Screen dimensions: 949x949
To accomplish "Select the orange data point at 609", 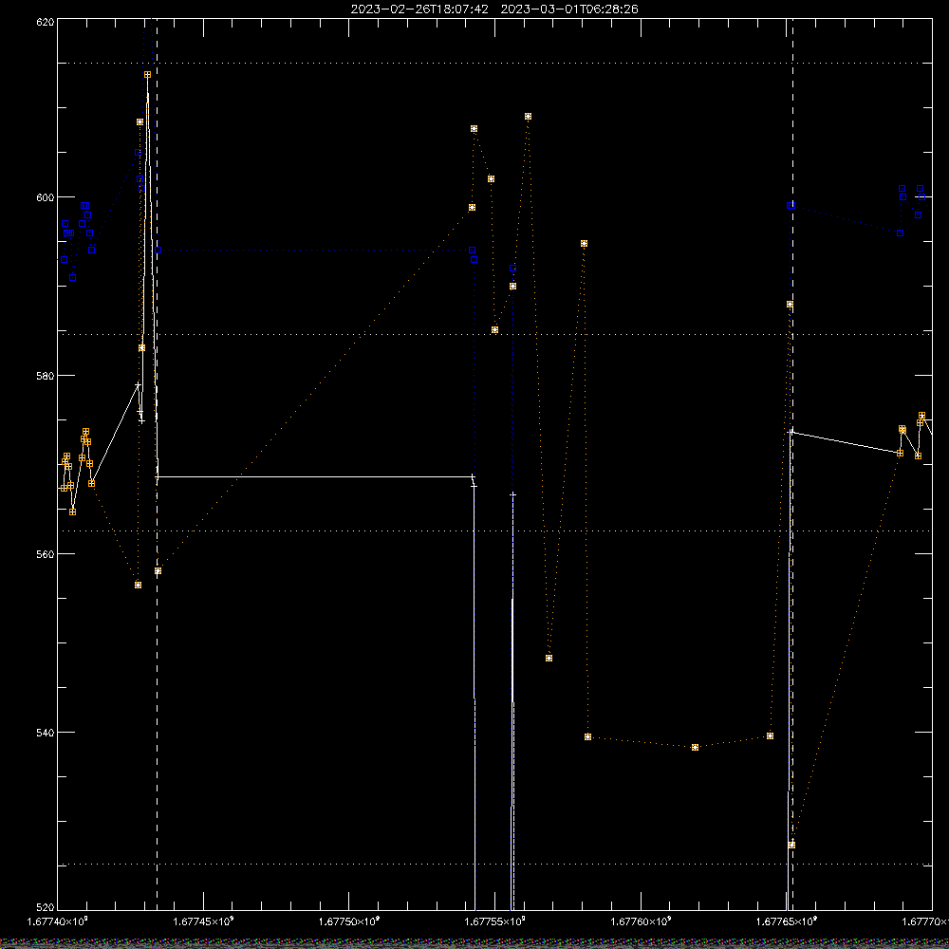I will 529,116.
